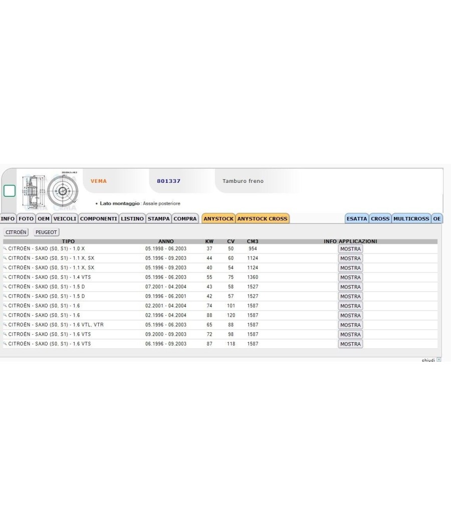
Task: Open the FOTO tab
Action: pyautogui.click(x=26, y=219)
